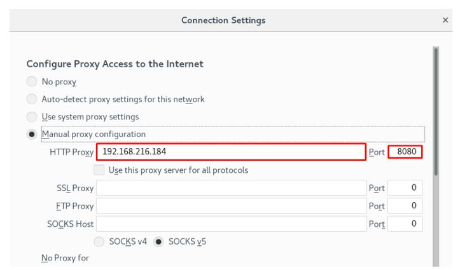Screen dimensions: 458x270
Task: Close the Connection Settings dialog
Action: 445,20
